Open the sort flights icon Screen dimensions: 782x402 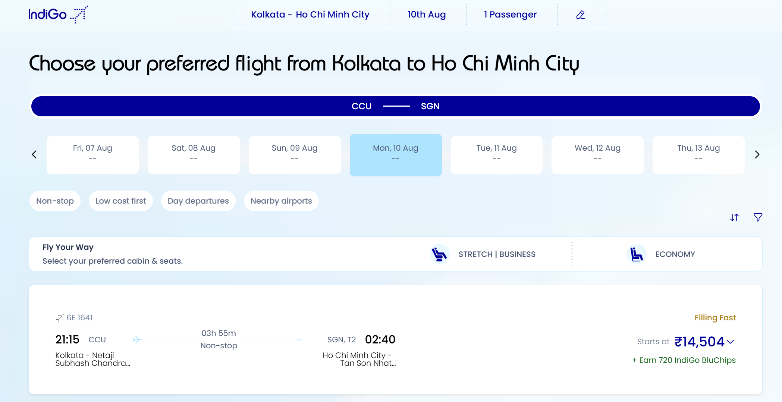[734, 217]
